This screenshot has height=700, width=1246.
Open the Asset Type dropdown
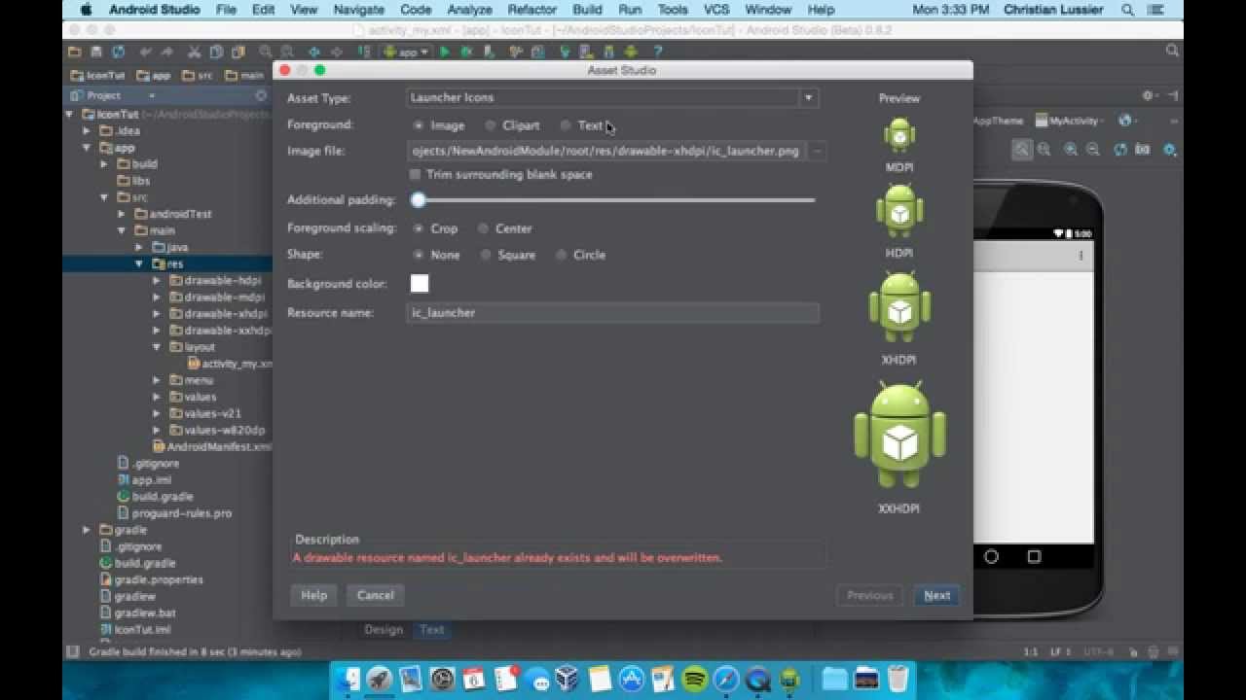click(x=808, y=97)
